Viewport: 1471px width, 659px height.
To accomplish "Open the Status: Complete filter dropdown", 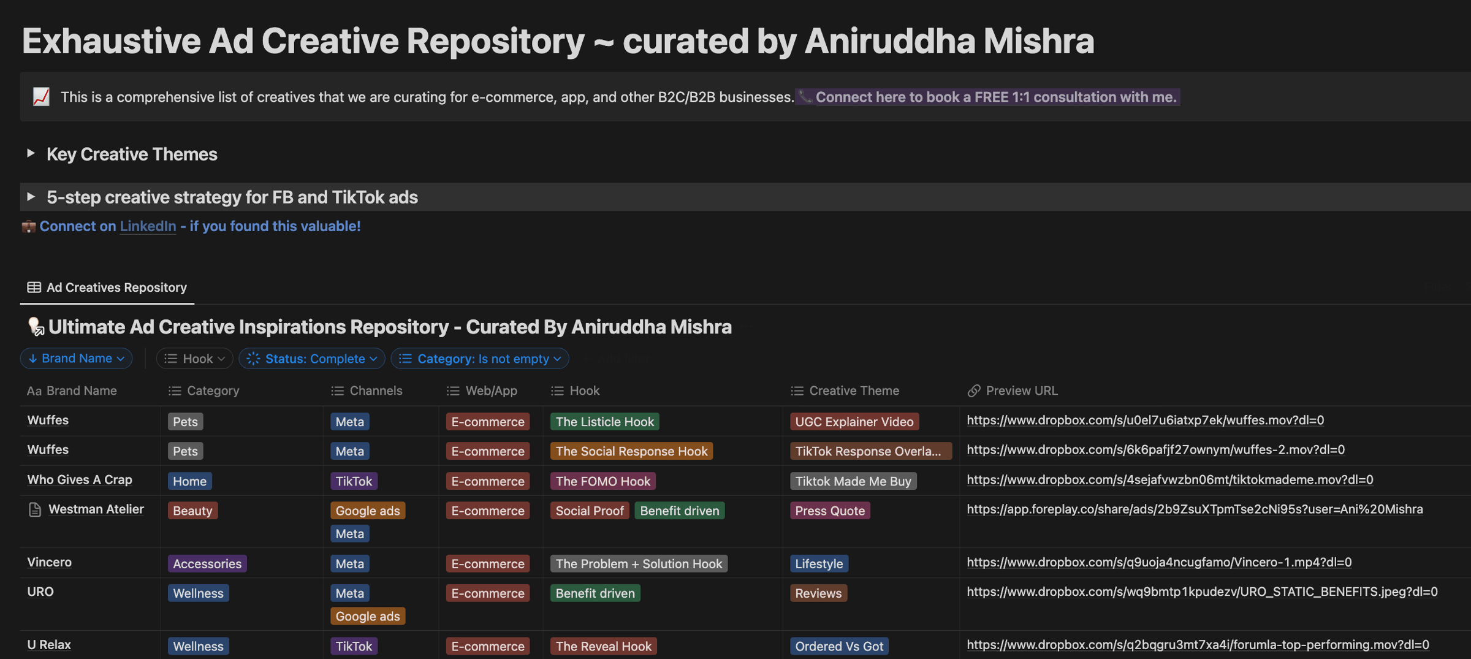I will (x=312, y=359).
